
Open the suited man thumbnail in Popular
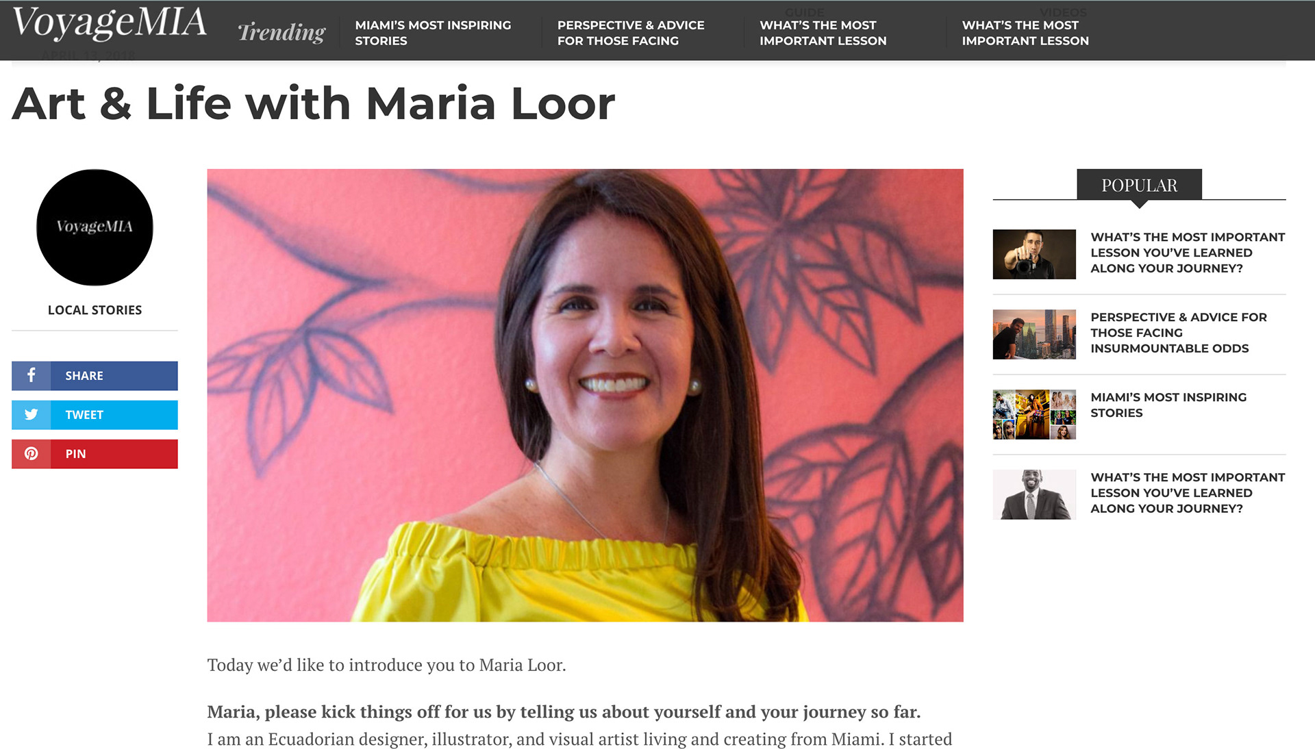tap(1034, 494)
